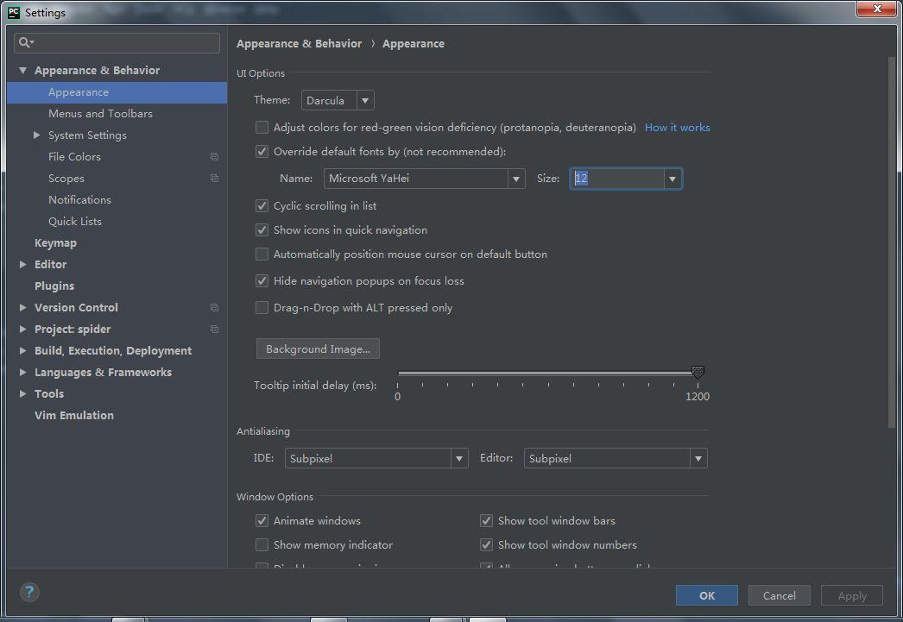Click the copy icon beside Scopes
The height and width of the screenshot is (622, 903).
pyautogui.click(x=214, y=179)
